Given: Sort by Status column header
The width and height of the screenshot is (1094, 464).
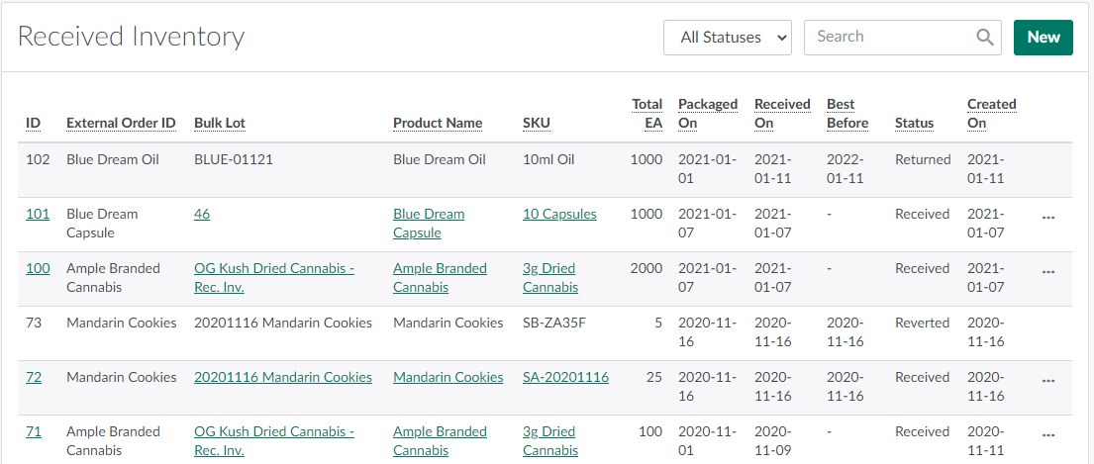Looking at the screenshot, I should [x=914, y=123].
